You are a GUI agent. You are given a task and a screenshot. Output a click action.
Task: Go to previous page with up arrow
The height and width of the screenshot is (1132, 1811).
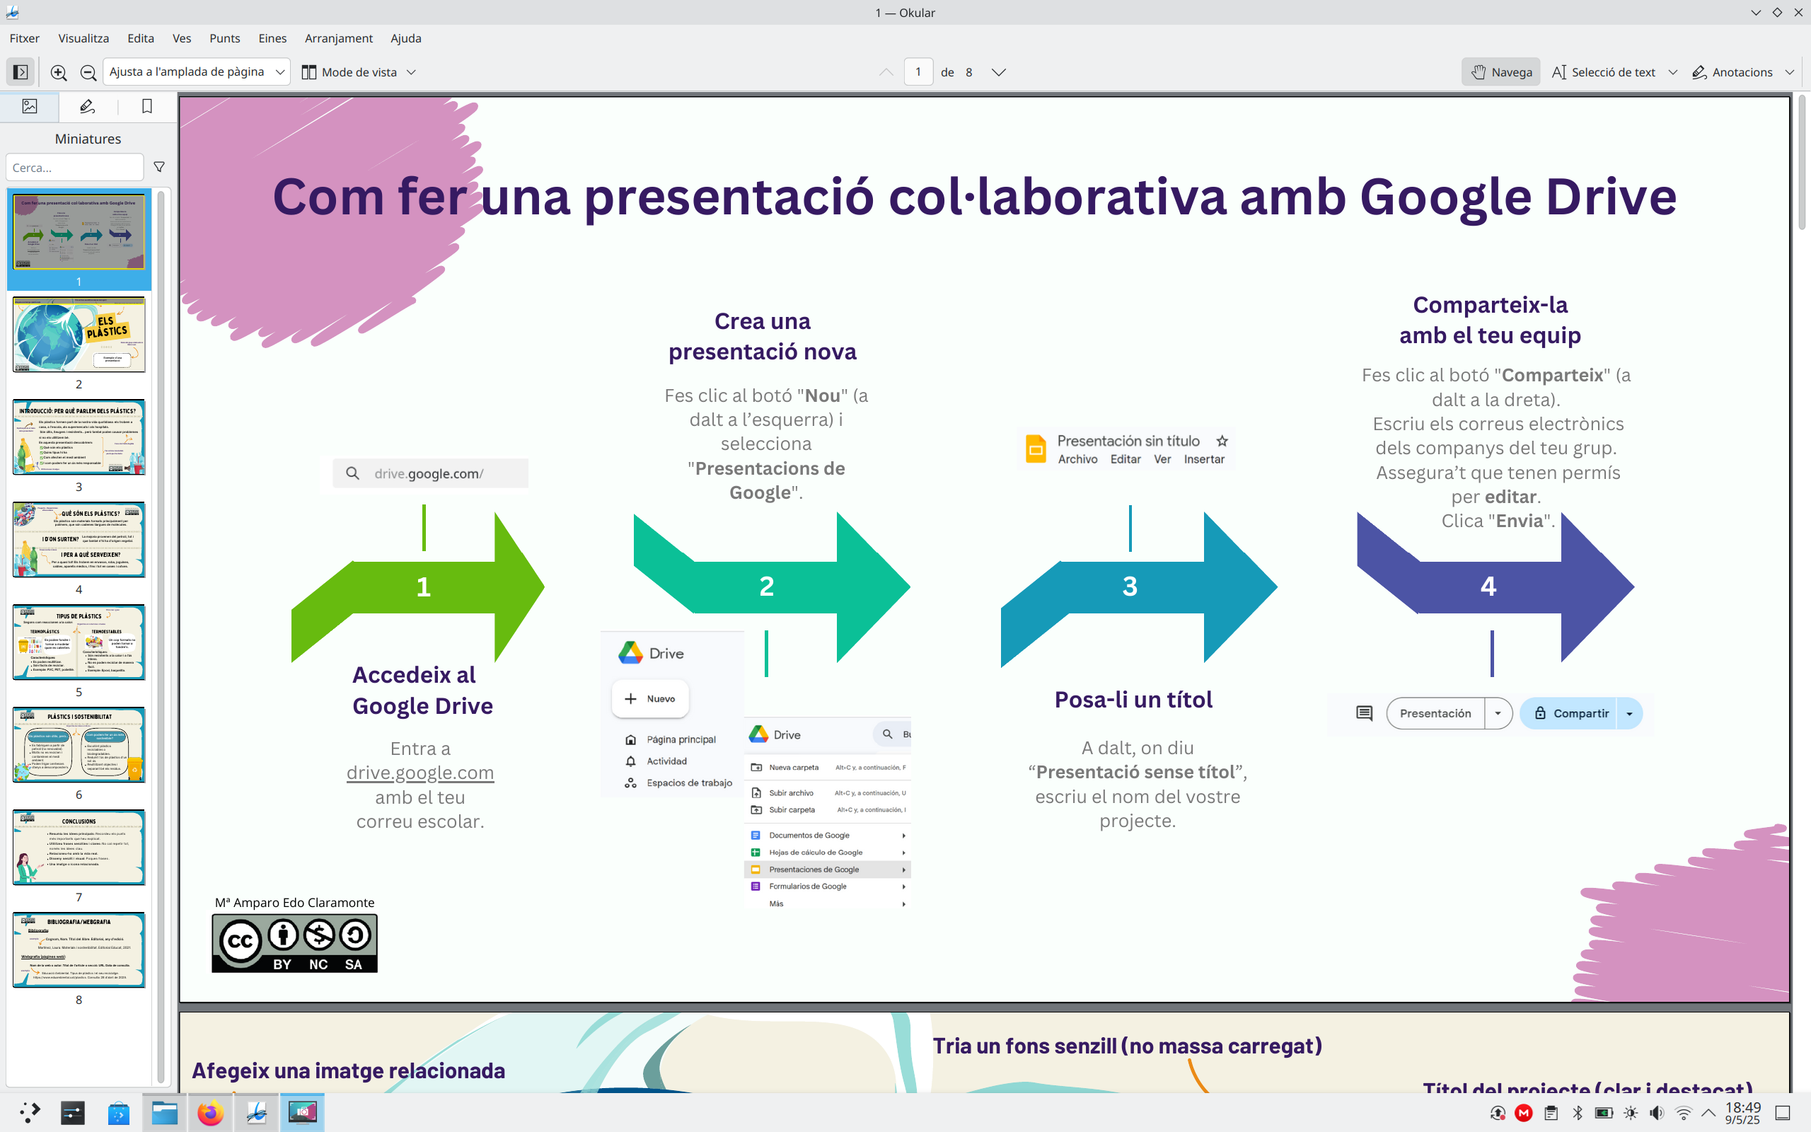click(x=886, y=72)
